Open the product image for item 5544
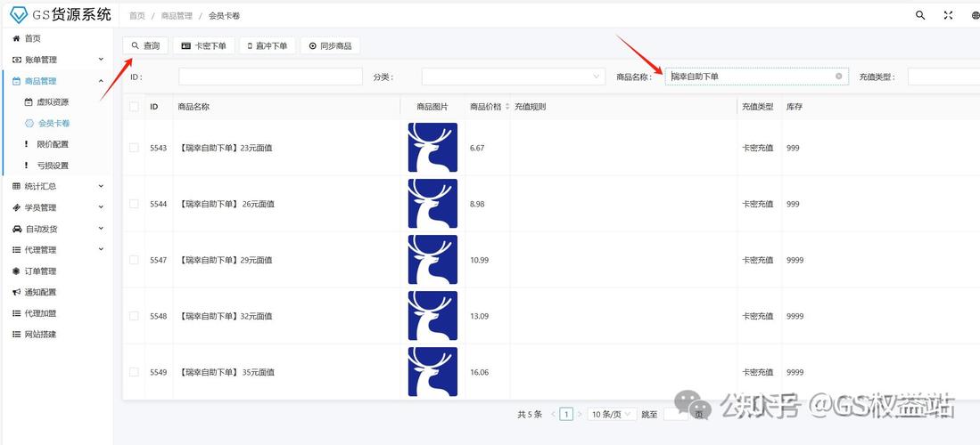This screenshot has width=980, height=445. pyautogui.click(x=432, y=204)
